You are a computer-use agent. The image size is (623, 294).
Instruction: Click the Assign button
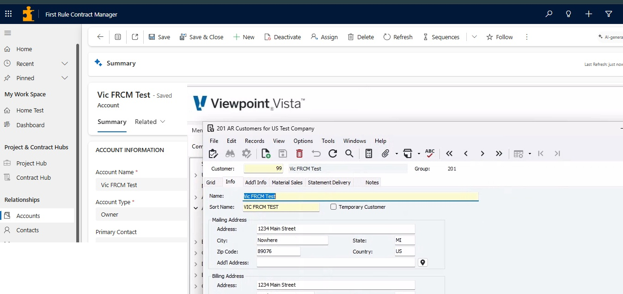[x=324, y=37]
